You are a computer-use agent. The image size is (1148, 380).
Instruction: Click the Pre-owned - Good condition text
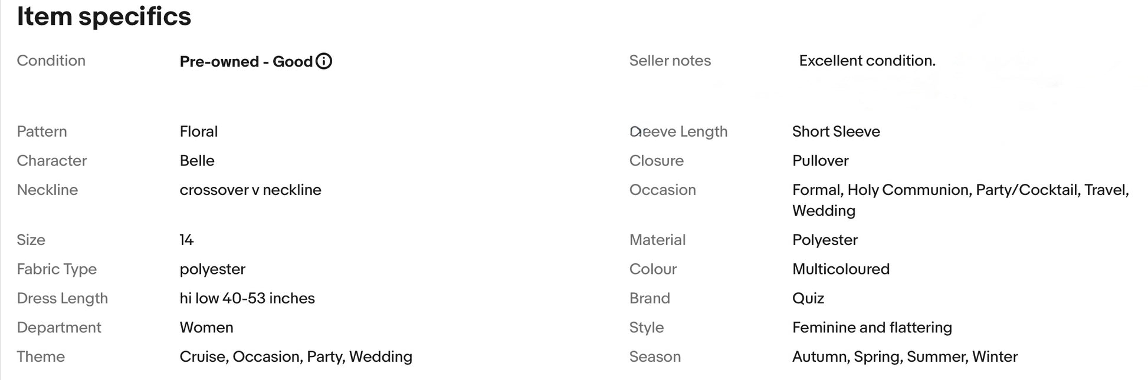(246, 61)
